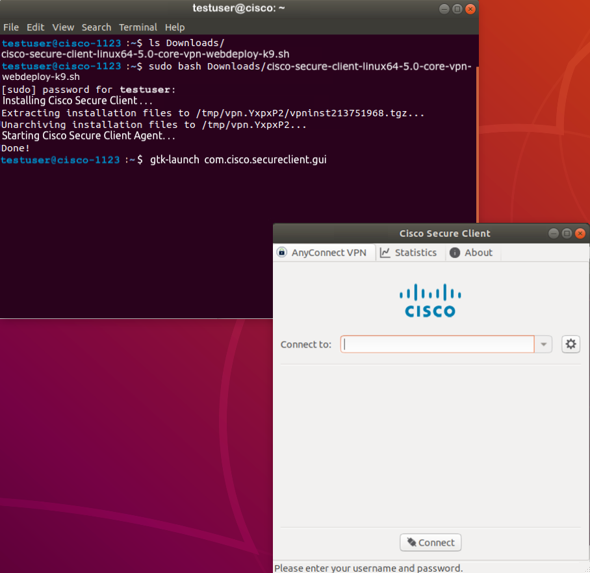Maximize the terminal window

coord(457,8)
